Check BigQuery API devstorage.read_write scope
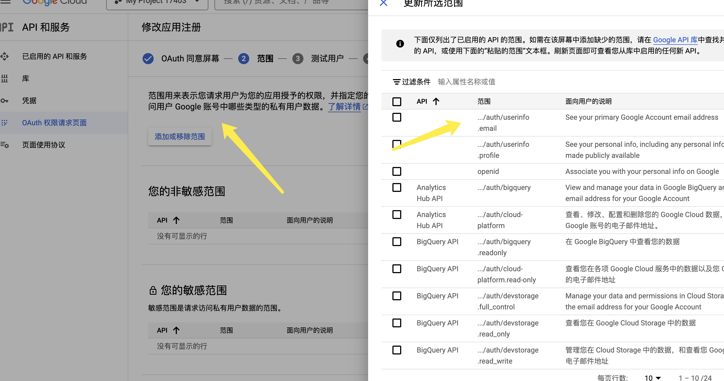724x381 pixels. 397,350
